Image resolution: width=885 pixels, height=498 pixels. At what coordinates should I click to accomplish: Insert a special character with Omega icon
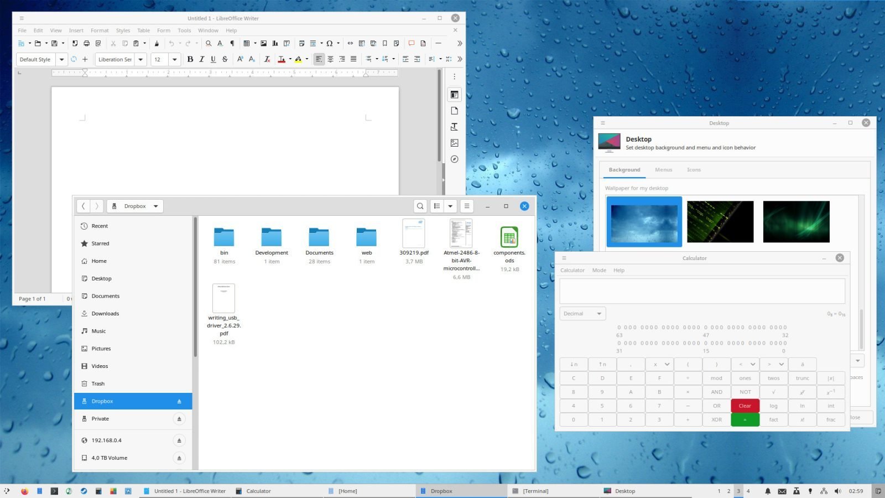click(330, 43)
